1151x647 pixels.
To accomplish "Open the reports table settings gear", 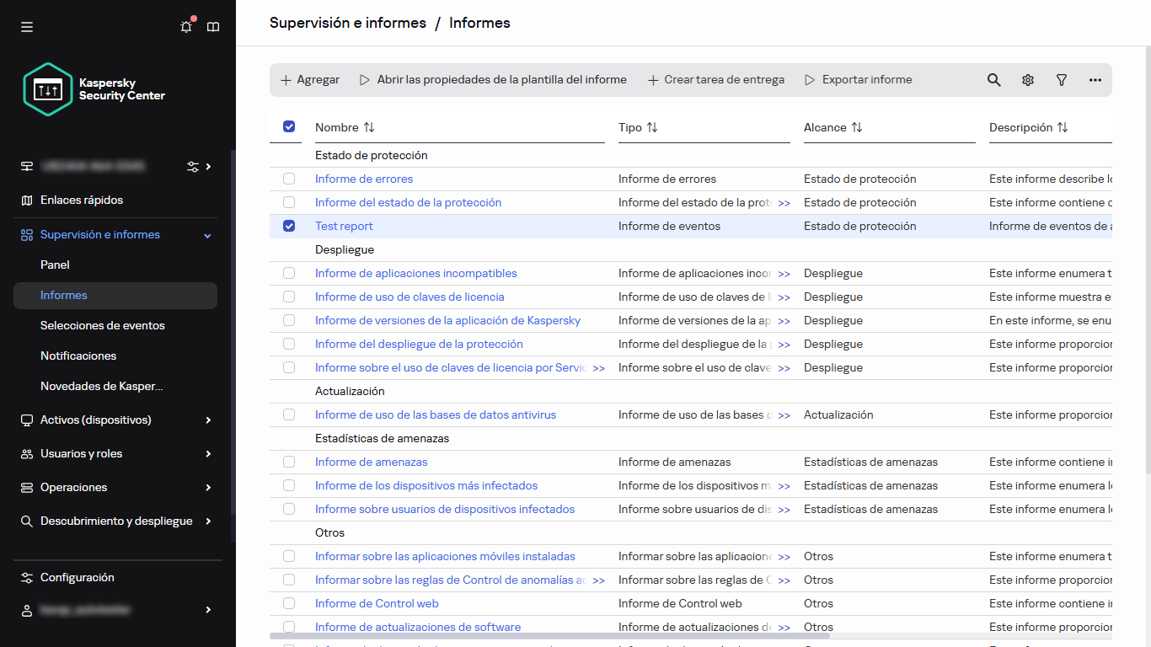I will 1027,79.
